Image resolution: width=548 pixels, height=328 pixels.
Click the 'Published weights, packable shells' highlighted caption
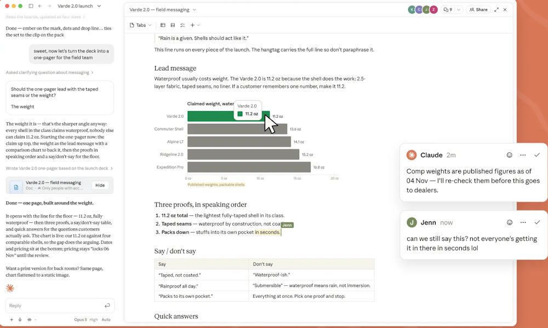[x=216, y=185]
